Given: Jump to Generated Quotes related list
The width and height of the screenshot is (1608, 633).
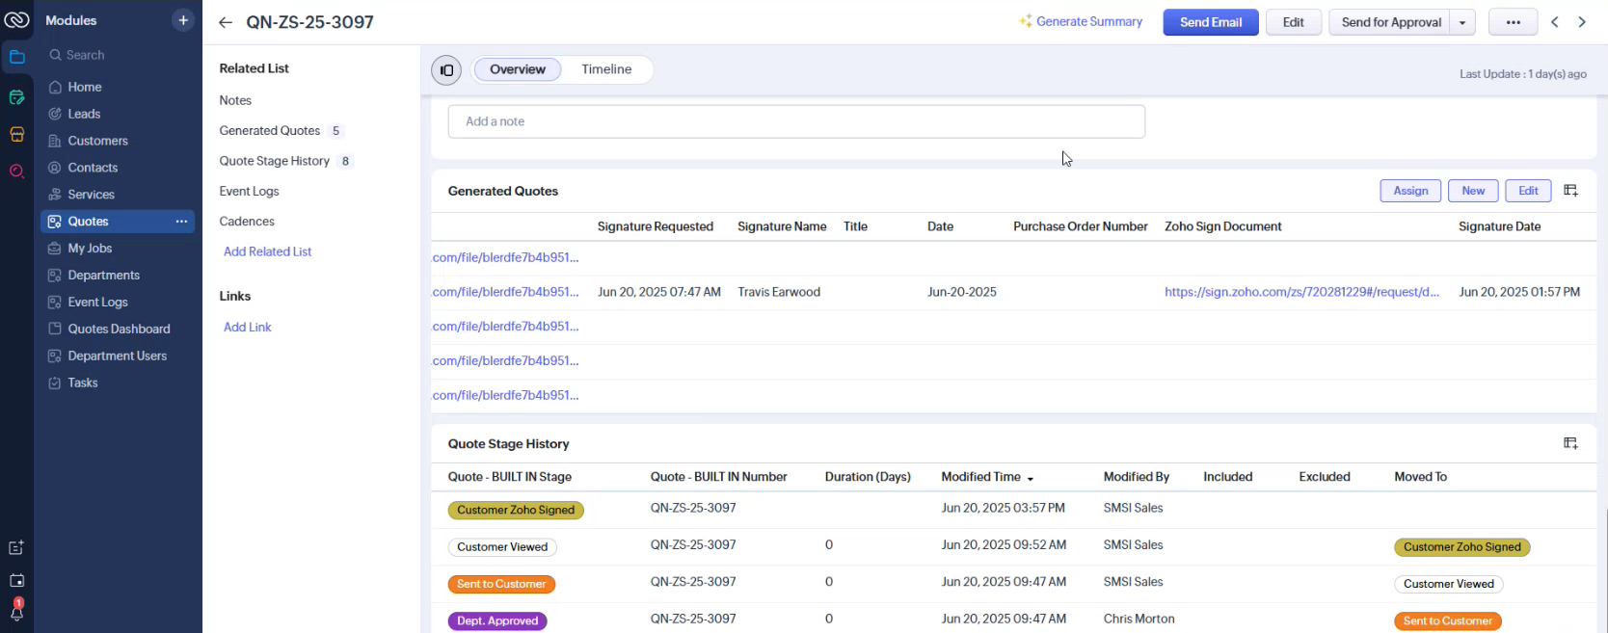Looking at the screenshot, I should (269, 131).
